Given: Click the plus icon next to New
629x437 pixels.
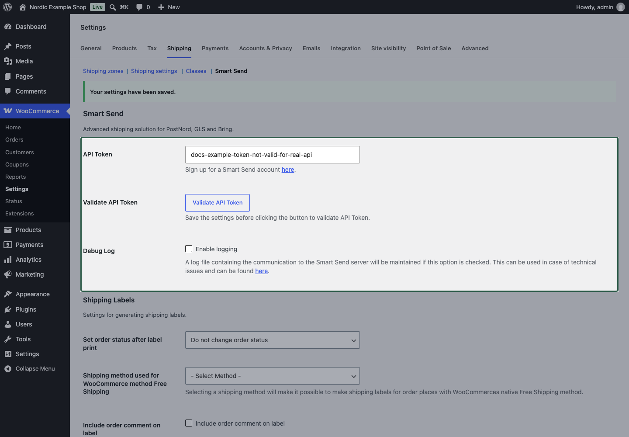Looking at the screenshot, I should [161, 7].
